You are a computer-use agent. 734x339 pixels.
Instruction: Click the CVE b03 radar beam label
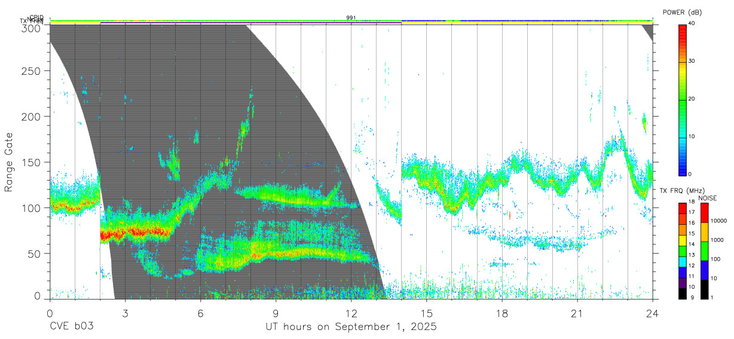pos(71,327)
